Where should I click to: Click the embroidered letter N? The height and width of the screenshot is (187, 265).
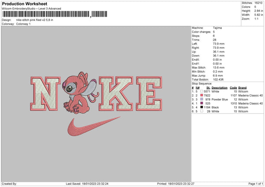click(45, 93)
